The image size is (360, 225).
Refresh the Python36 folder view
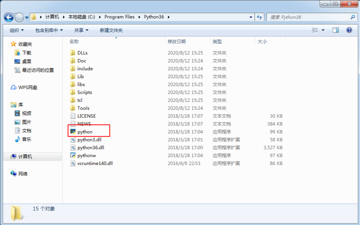(259, 17)
